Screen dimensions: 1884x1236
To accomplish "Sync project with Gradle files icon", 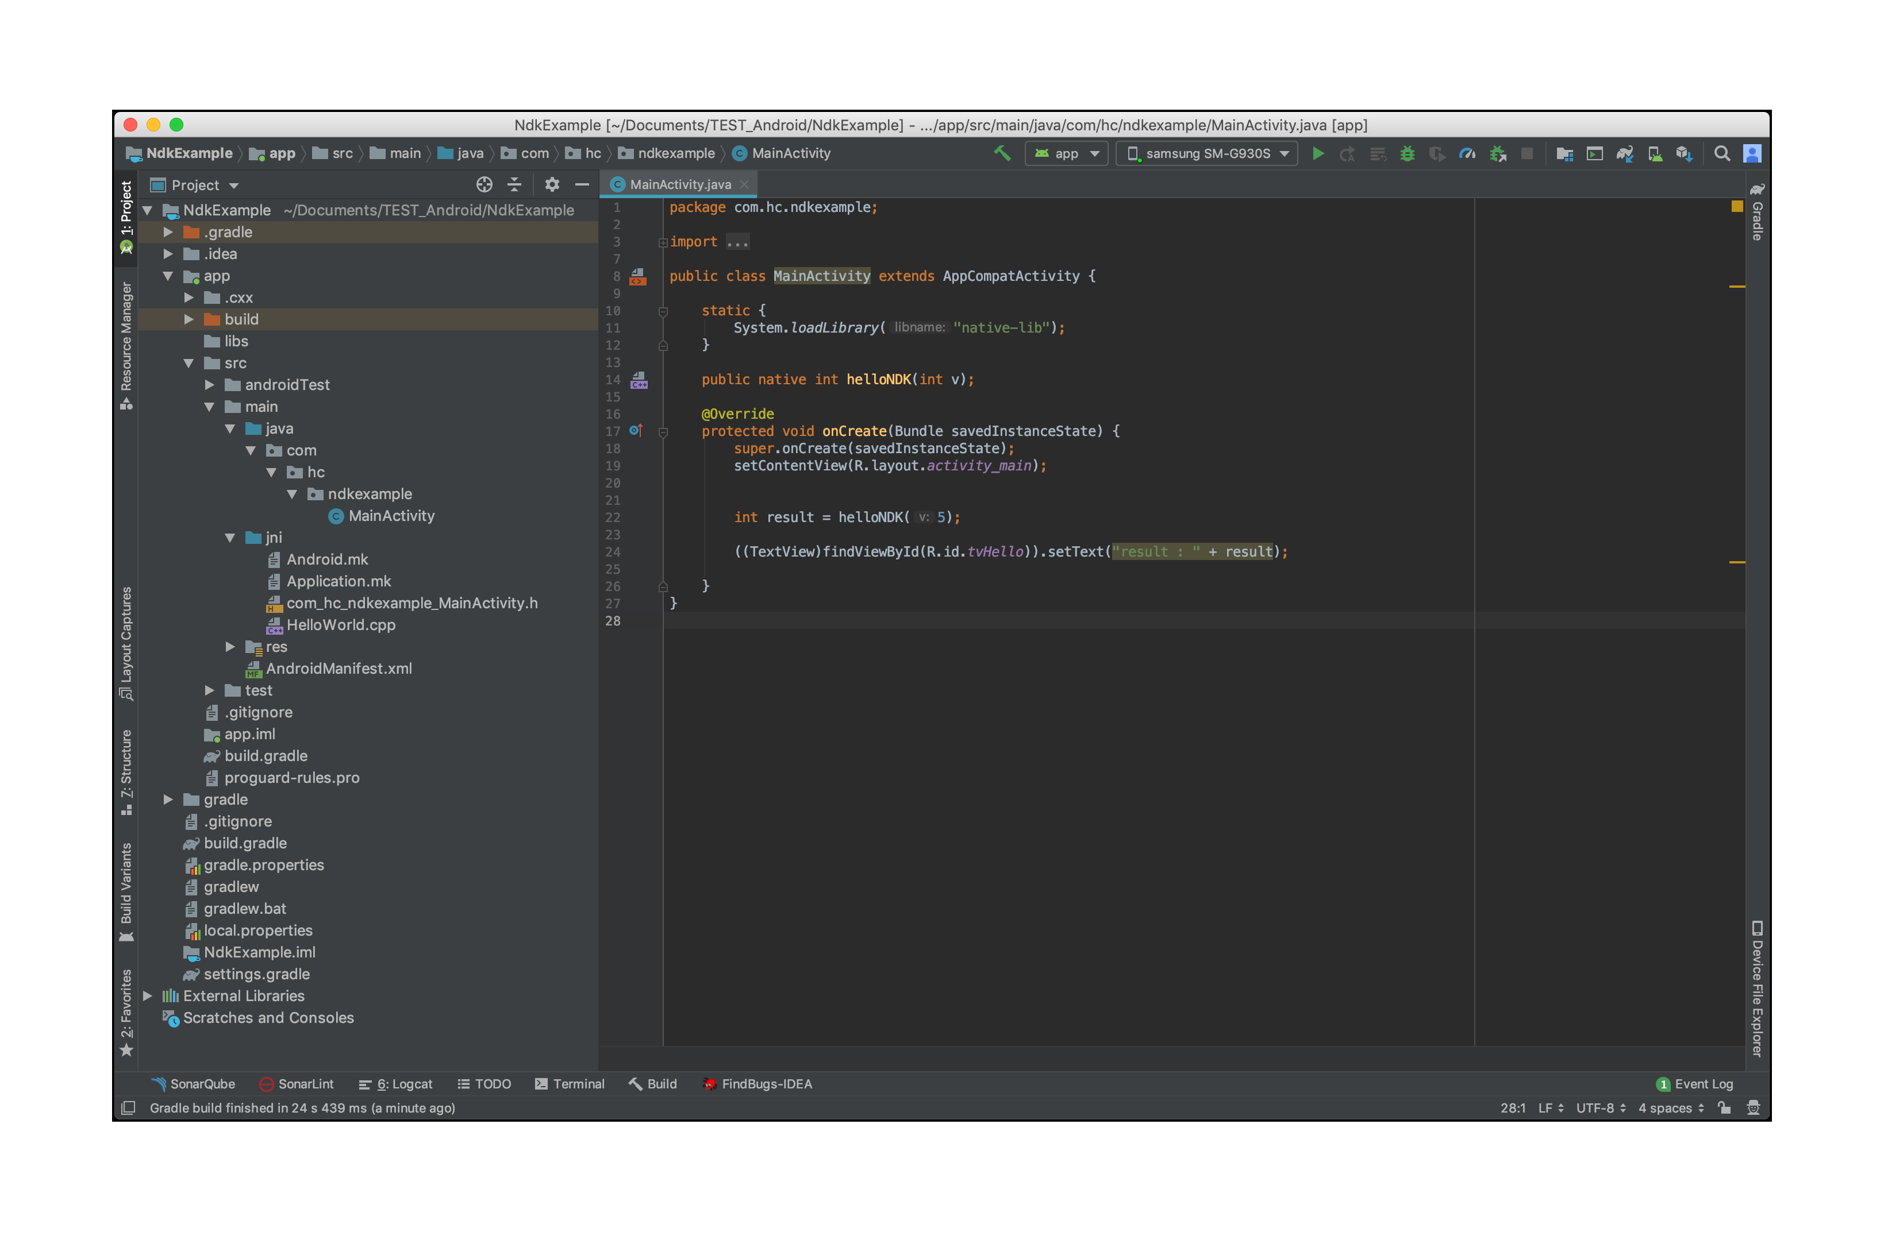I will [x=1624, y=153].
